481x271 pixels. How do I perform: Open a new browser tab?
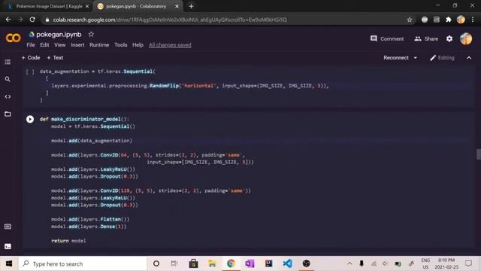(191, 6)
